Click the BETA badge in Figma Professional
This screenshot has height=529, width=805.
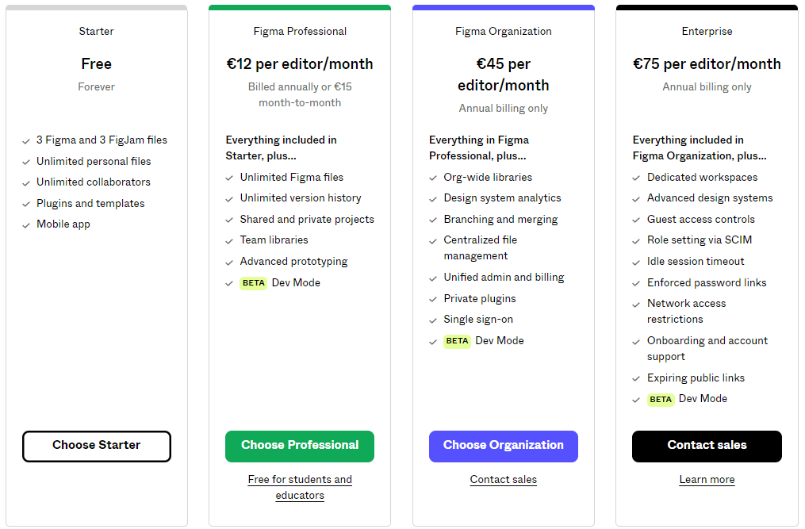(x=254, y=283)
